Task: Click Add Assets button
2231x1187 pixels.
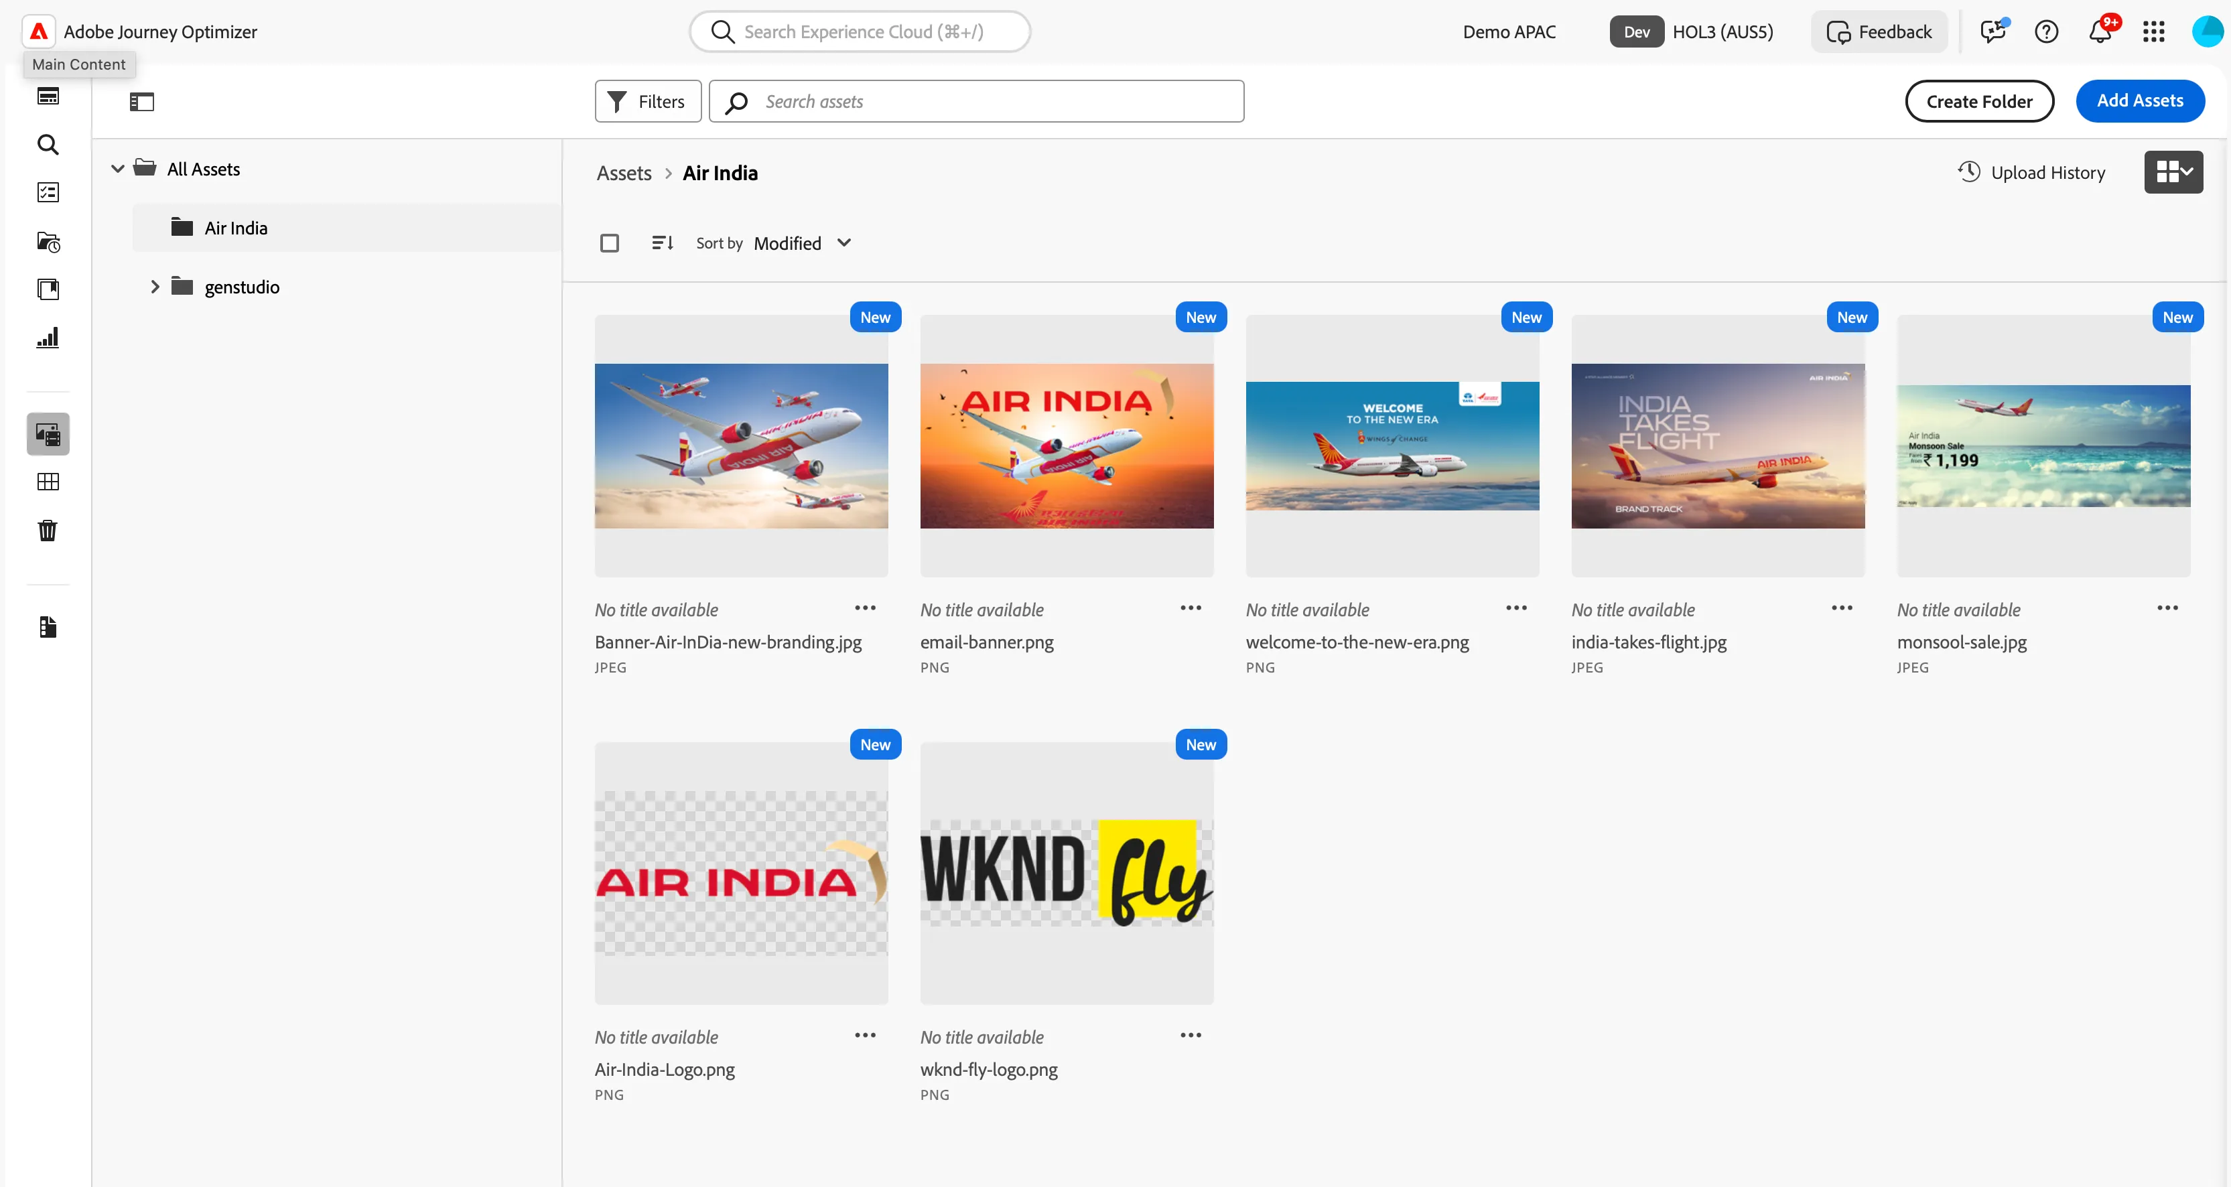Action: (2140, 101)
